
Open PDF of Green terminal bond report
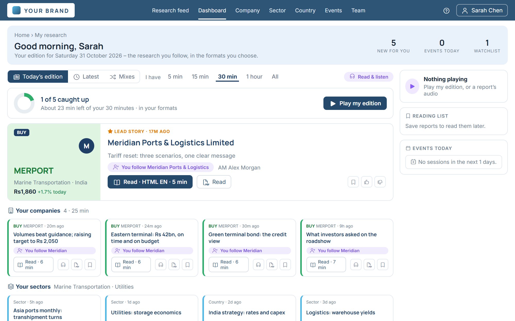[x=272, y=265]
